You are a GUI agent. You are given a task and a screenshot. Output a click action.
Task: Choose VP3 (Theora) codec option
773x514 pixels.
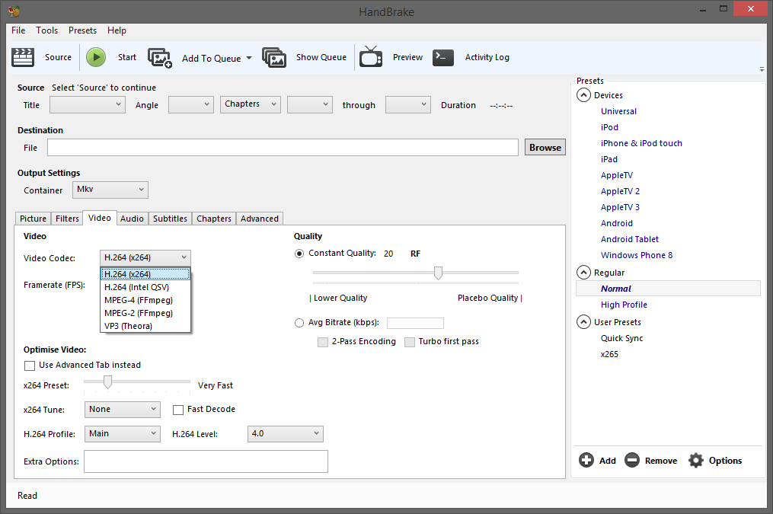coord(145,326)
